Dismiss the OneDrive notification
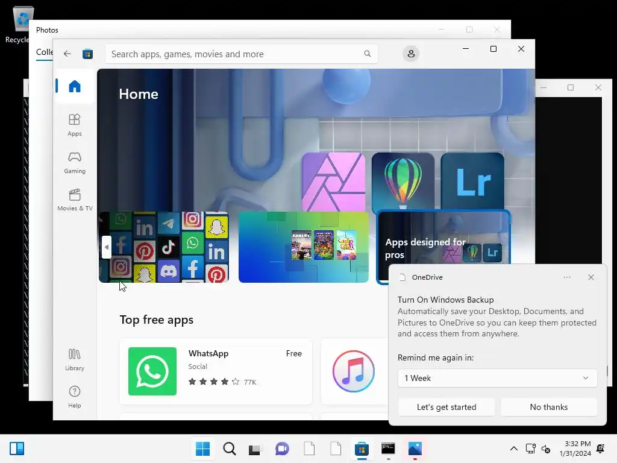 [591, 277]
